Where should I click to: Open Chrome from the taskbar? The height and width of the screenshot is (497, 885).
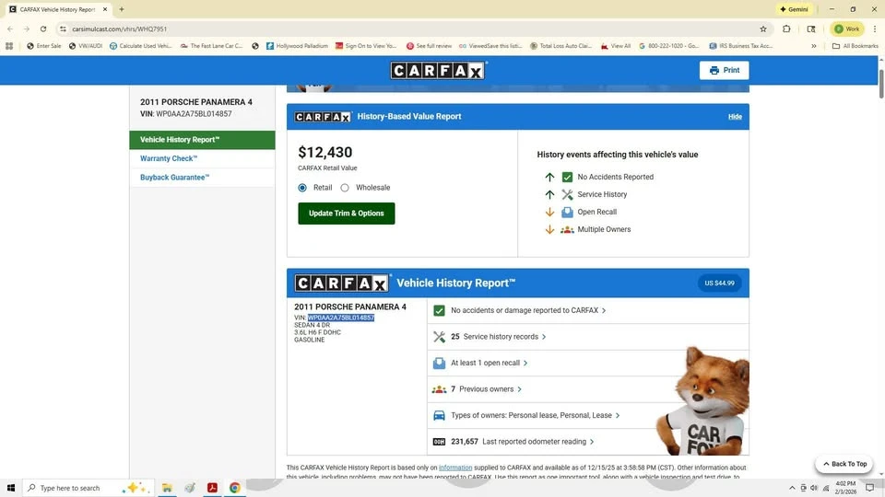coord(235,488)
